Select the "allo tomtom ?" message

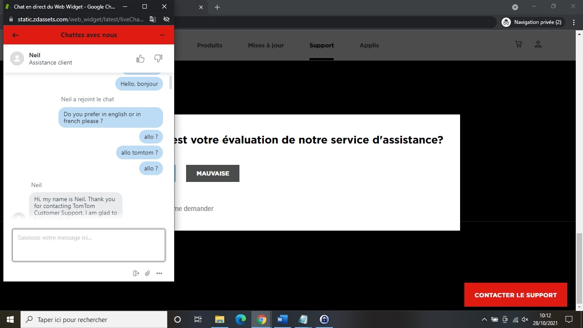click(140, 152)
